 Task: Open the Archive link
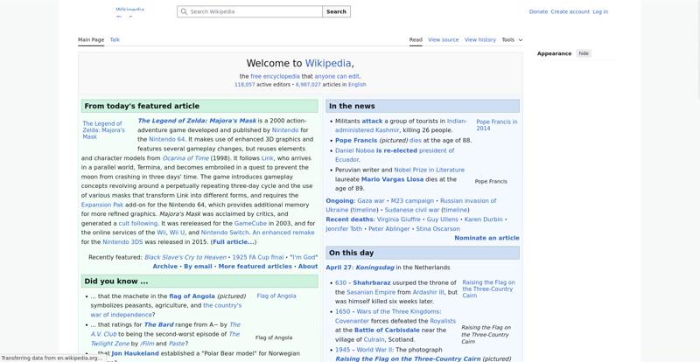pyautogui.click(x=165, y=267)
